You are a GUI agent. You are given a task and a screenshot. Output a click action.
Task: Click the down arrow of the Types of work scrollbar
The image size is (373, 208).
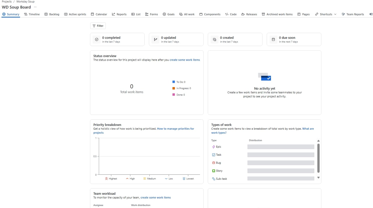pyautogui.click(x=318, y=178)
